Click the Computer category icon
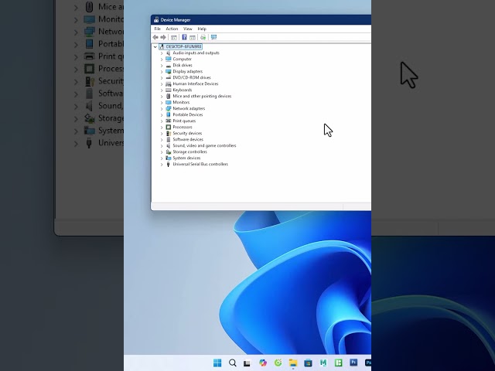The image size is (495, 371). [169, 59]
